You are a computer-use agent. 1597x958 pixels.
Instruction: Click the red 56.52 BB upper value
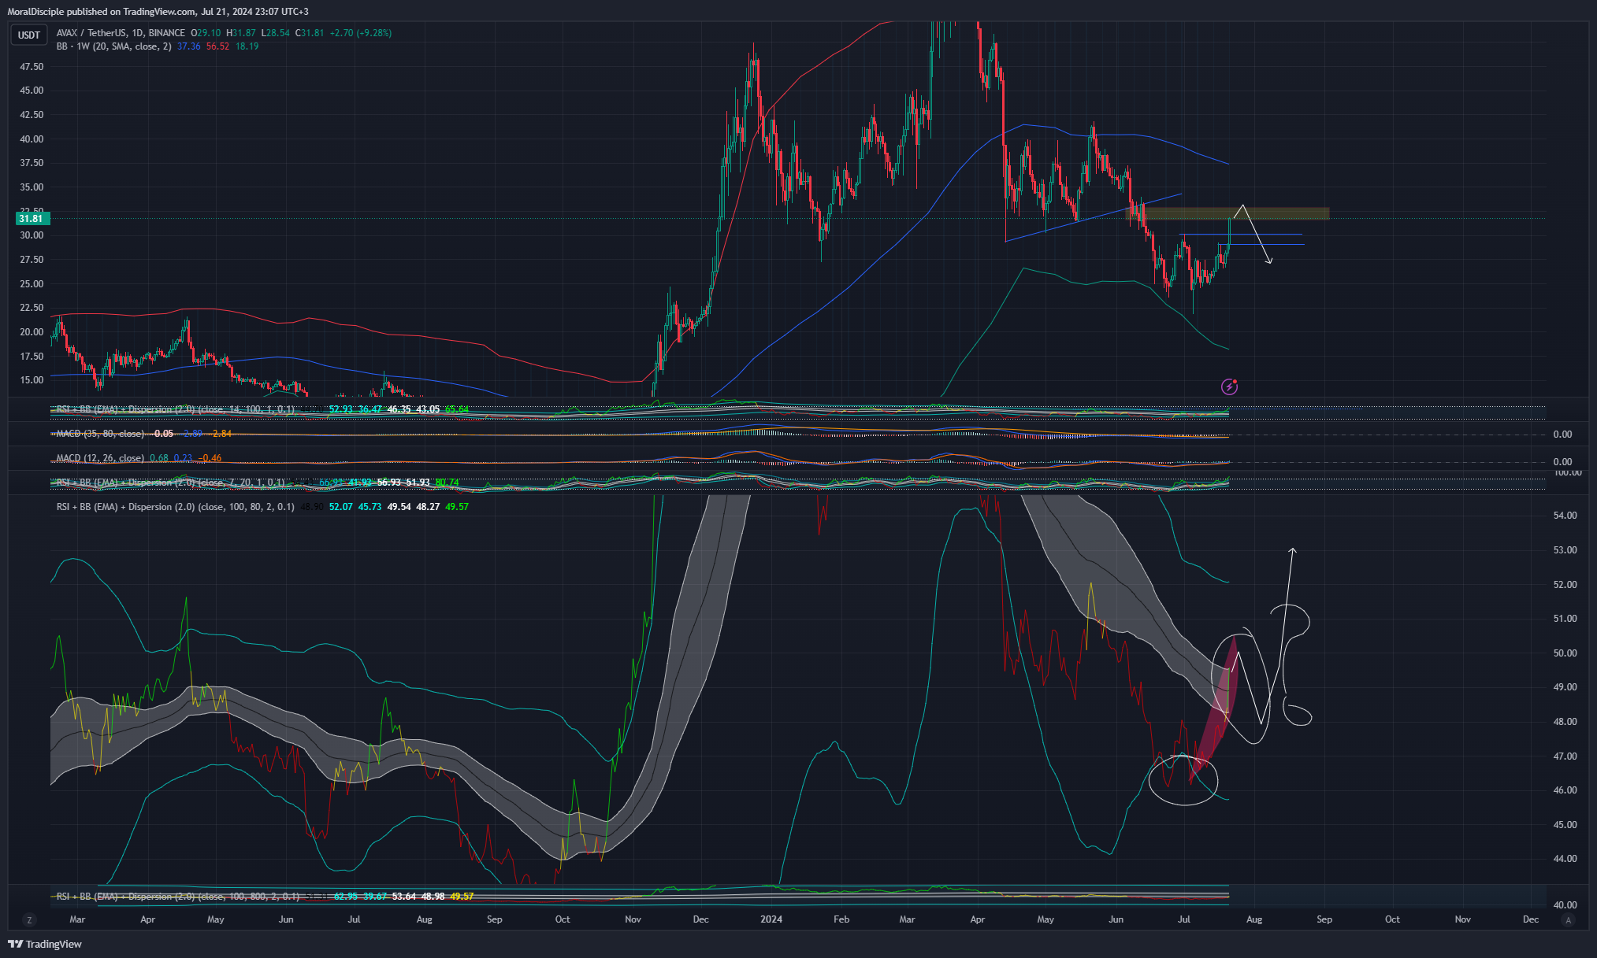click(x=217, y=46)
